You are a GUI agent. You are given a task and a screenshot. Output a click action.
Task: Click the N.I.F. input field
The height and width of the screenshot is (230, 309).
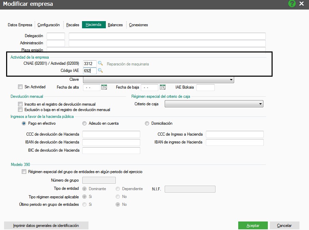pyautogui.click(x=190, y=189)
